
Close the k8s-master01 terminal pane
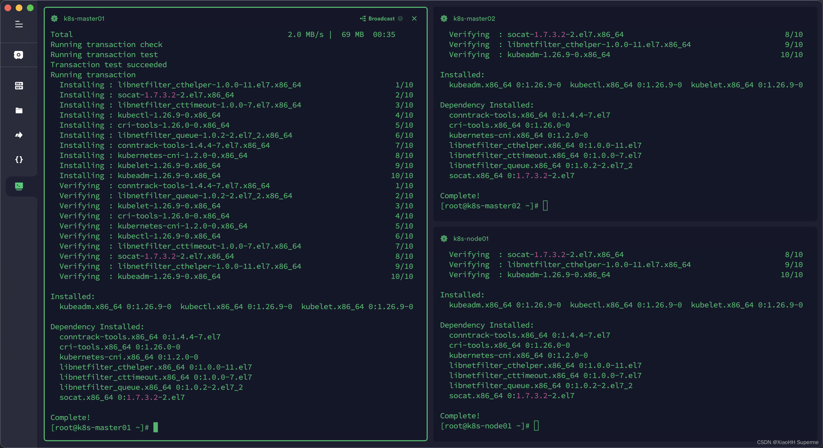tap(414, 18)
